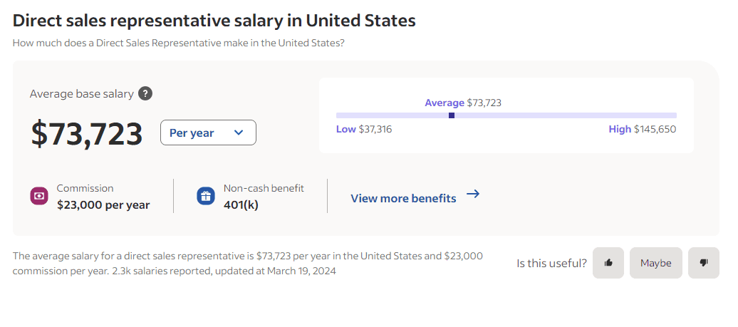Viewport: 738px width, 327px height.
Task: Click the High $145,650 salary label
Action: 642,129
